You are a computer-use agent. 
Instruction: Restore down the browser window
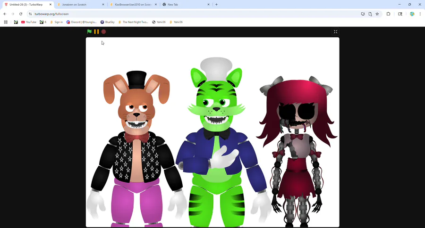click(409, 5)
